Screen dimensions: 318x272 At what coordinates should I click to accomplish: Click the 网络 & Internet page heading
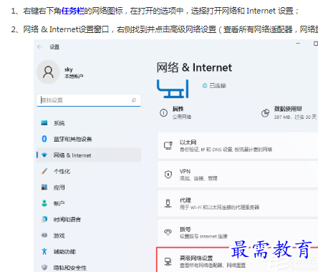(x=194, y=67)
